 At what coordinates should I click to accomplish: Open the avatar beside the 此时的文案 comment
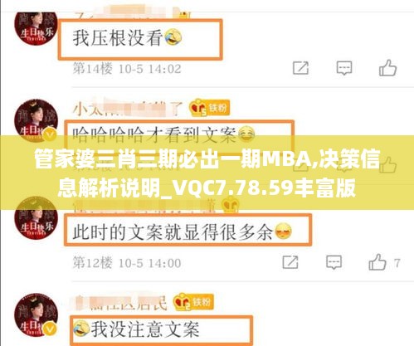36,217
